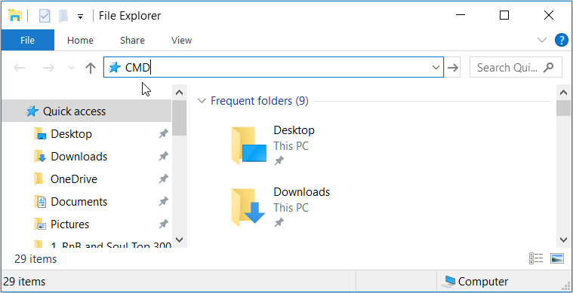The width and height of the screenshot is (573, 293).
Task: Click the Forward navigation arrow
Action: tap(48, 68)
